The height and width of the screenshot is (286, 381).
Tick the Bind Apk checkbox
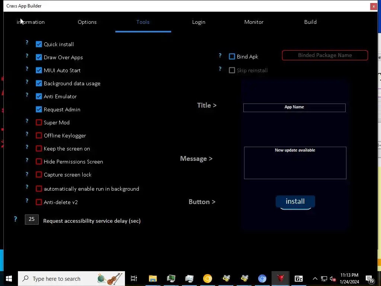[x=232, y=57]
